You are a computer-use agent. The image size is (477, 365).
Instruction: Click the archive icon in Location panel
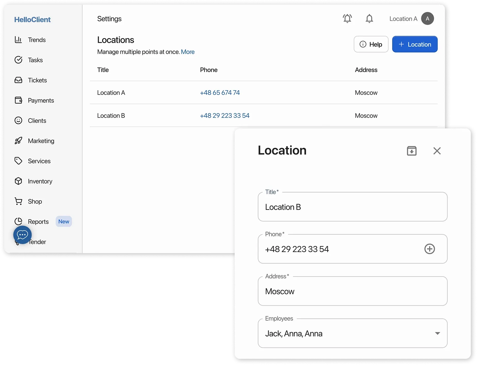point(412,151)
